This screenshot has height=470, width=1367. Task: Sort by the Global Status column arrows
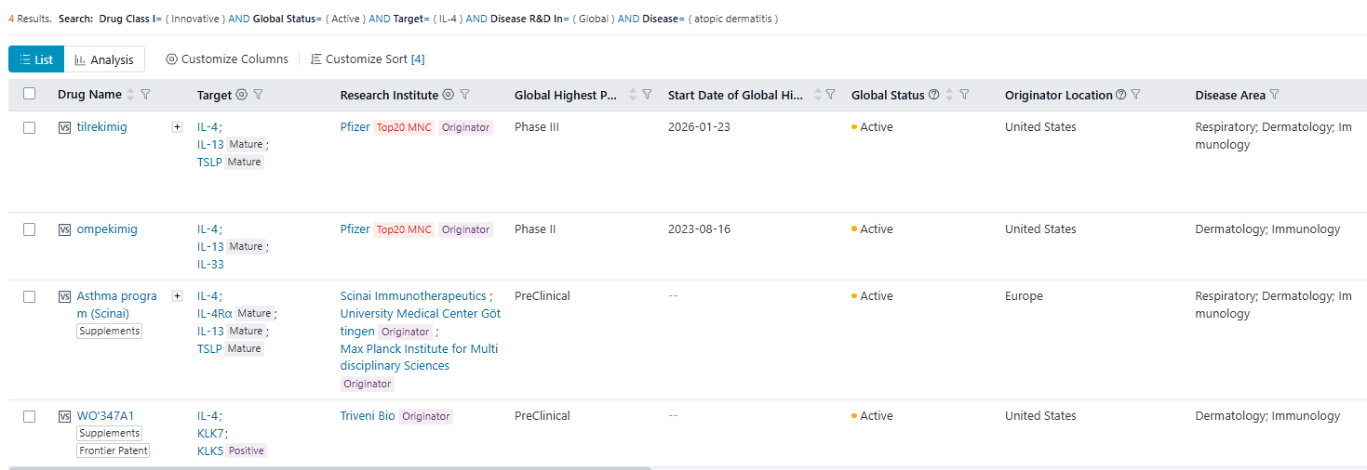coord(949,95)
